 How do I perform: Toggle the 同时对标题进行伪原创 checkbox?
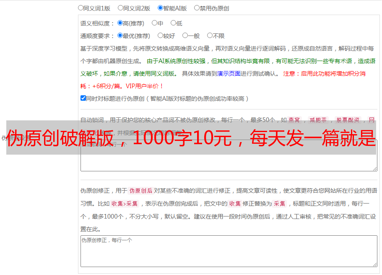point(83,98)
